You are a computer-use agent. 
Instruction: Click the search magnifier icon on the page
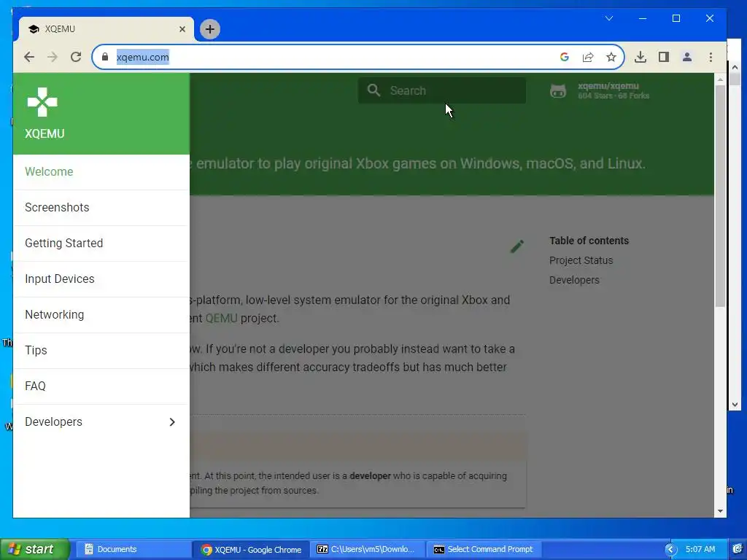pos(374,90)
